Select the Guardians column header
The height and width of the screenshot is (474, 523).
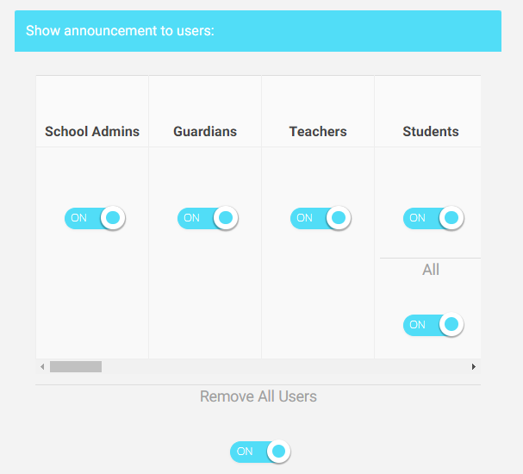point(205,132)
